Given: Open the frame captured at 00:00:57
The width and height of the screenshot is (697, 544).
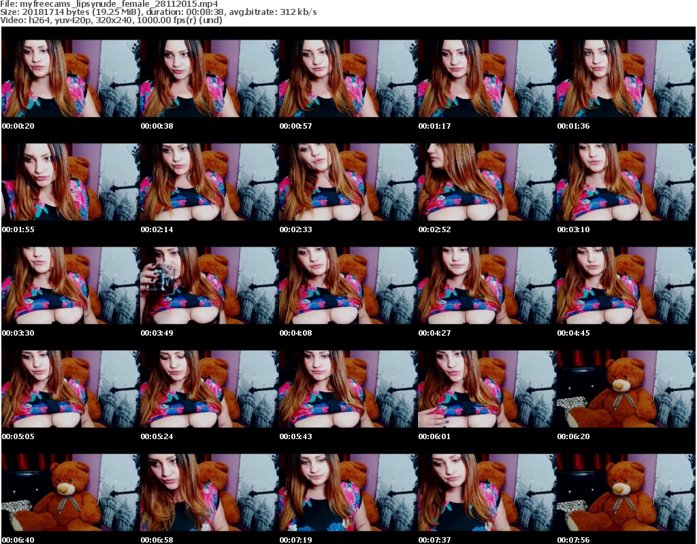Looking at the screenshot, I should 348,78.
